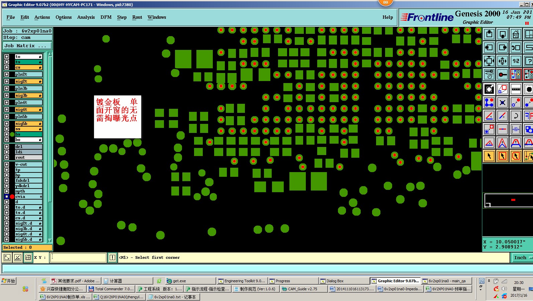
Task: Open the Windows Start button
Action: (x=9, y=281)
